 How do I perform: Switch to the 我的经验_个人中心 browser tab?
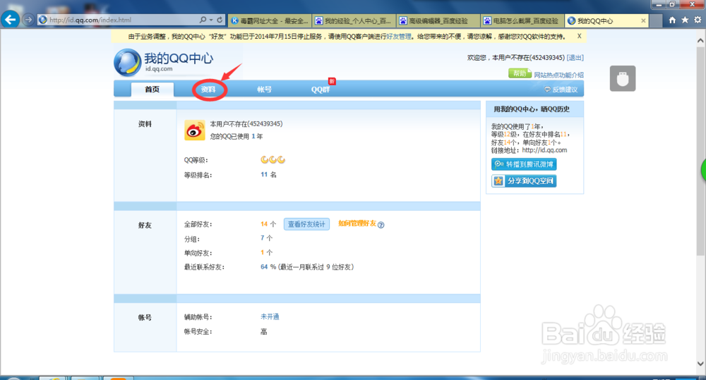(x=354, y=20)
